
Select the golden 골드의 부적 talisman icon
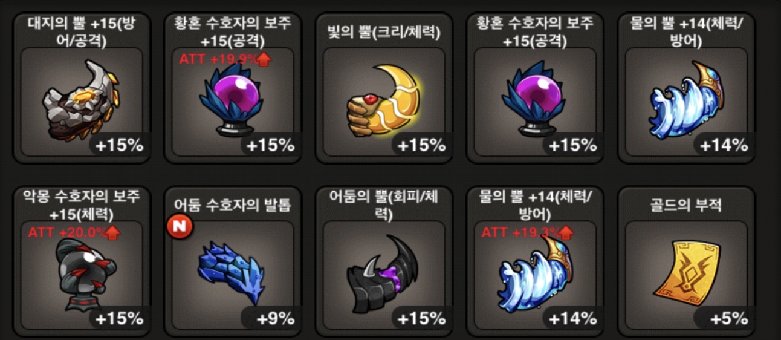coord(685,275)
